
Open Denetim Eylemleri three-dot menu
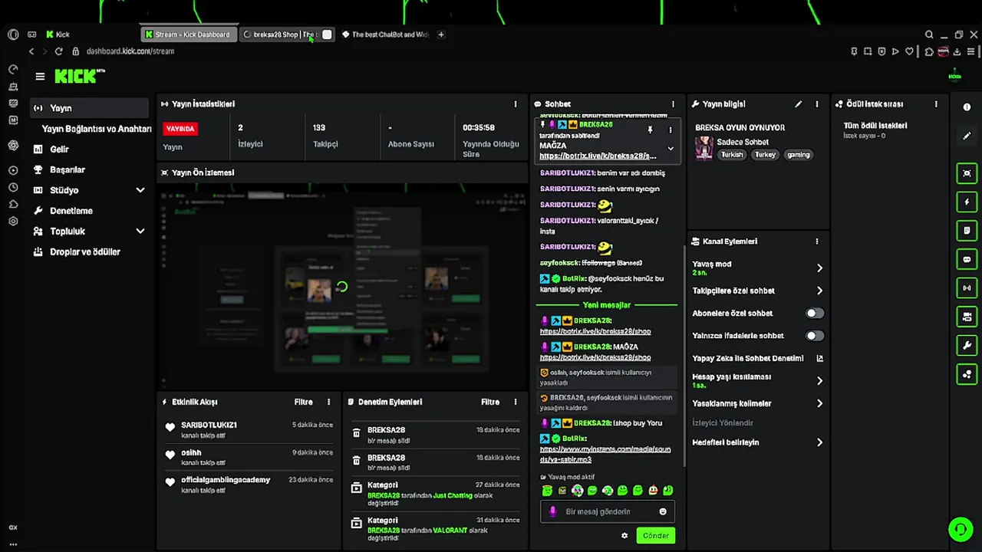516,402
